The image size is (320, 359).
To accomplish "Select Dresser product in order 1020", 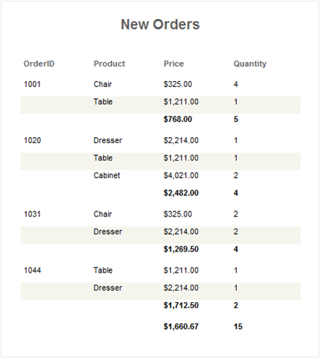I will tap(107, 140).
